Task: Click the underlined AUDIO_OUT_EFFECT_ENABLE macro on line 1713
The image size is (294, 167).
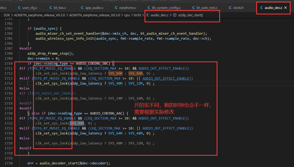Action: click(166, 79)
